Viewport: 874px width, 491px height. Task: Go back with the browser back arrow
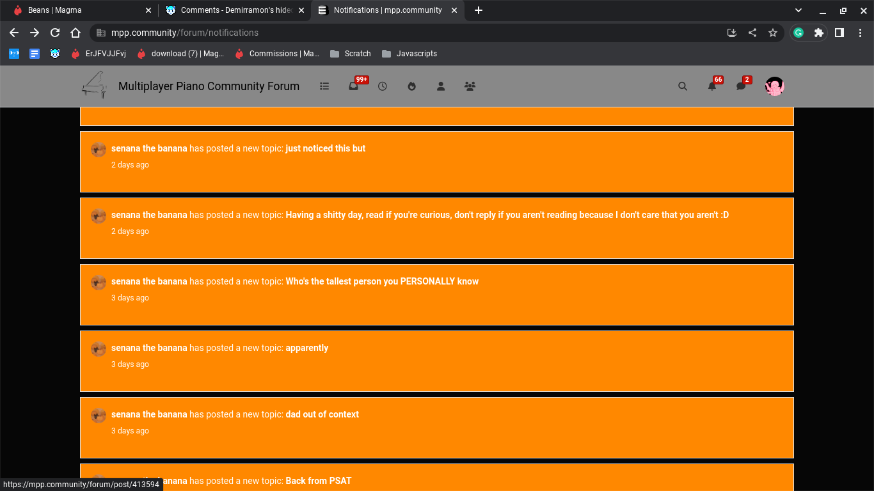(x=14, y=33)
